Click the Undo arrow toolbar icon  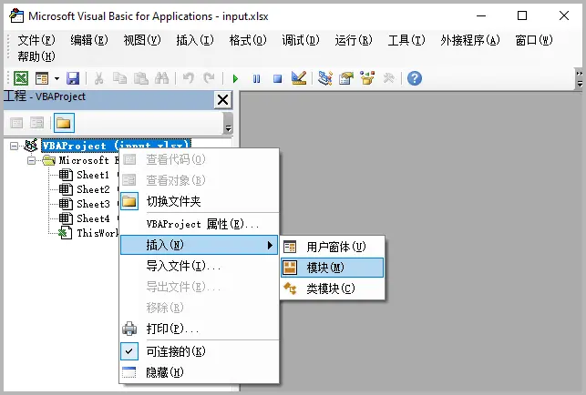tap(188, 78)
